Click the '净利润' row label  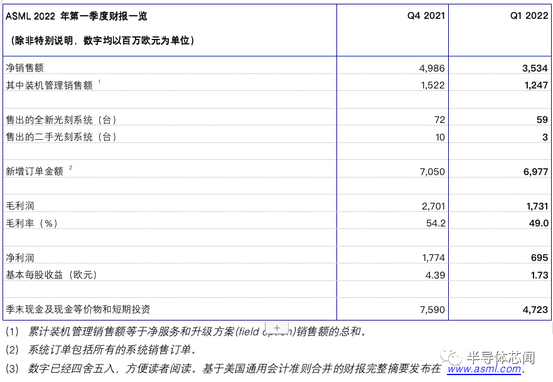(x=20, y=258)
